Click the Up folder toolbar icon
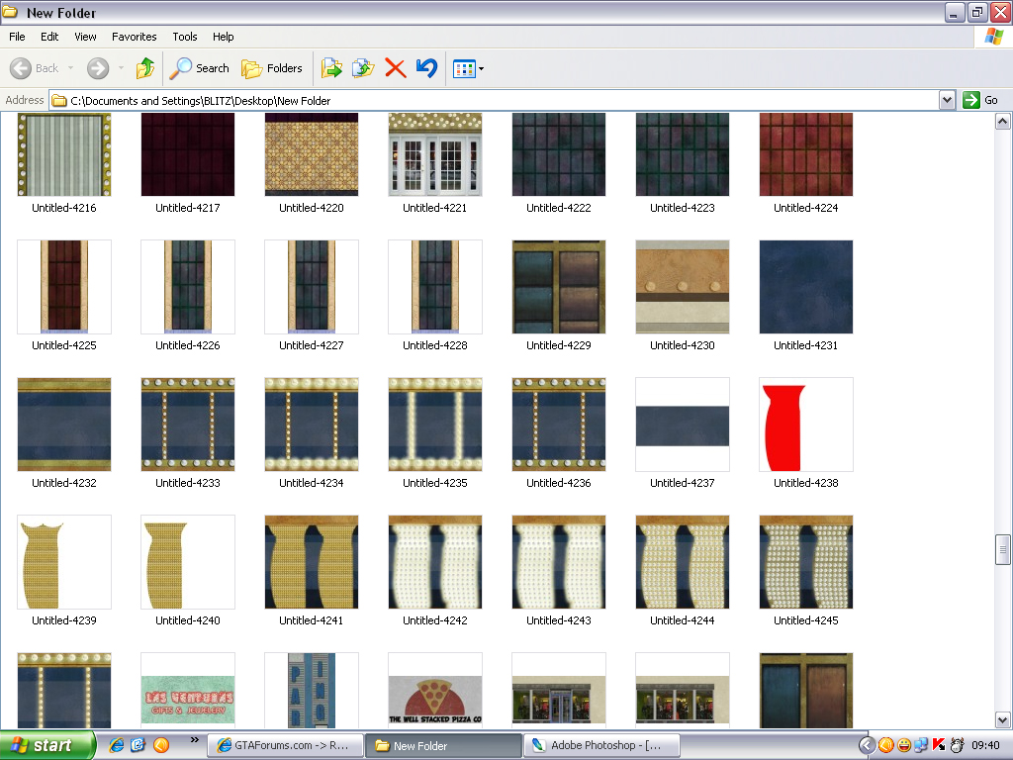 pos(145,68)
